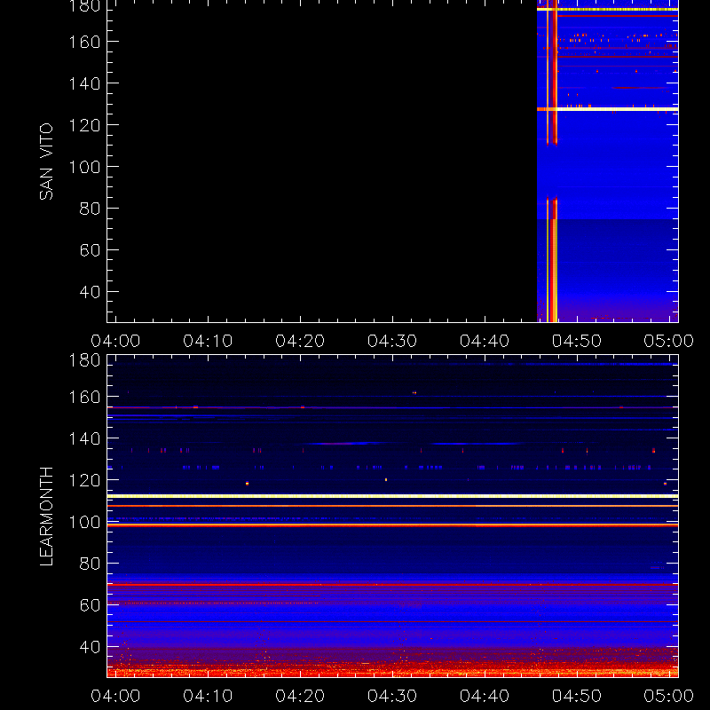This screenshot has width=710, height=710.
Task: Choose the 140 label on Learmonth axis
Action: tap(84, 438)
